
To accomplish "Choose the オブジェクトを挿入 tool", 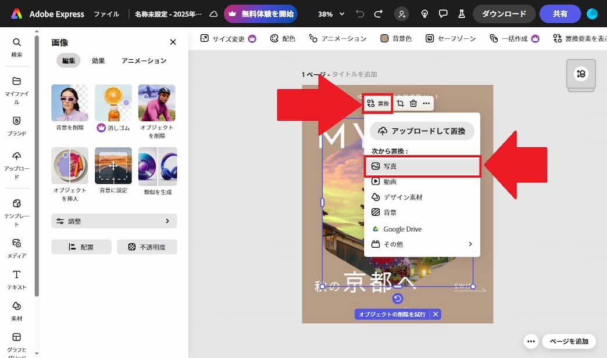I will click(x=70, y=168).
